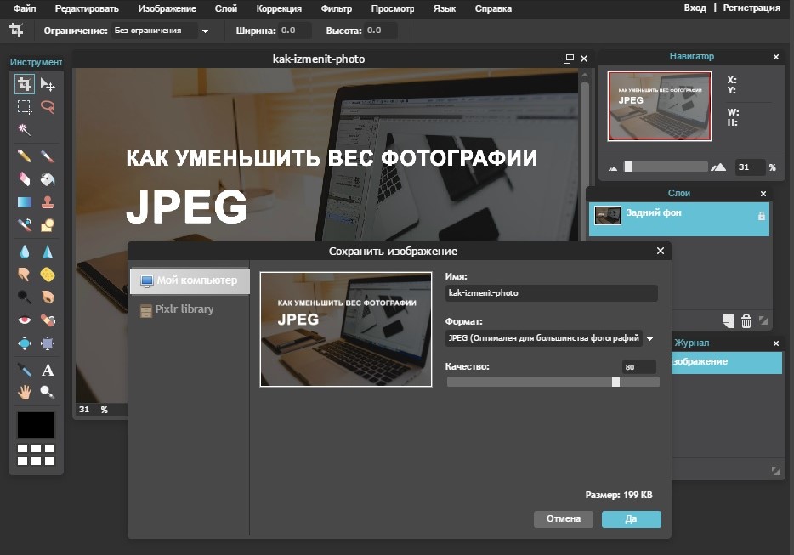Viewport: 794px width, 555px height.
Task: Select the Sharpen triangle tool
Action: pyautogui.click(x=48, y=252)
